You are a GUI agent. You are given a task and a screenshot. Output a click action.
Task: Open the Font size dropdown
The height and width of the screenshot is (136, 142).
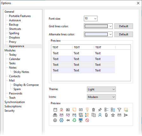click(91, 18)
